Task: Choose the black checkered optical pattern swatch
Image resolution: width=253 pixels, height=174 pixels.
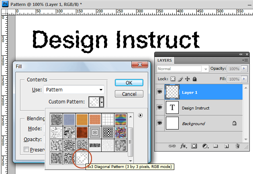Action: [x=108, y=132]
